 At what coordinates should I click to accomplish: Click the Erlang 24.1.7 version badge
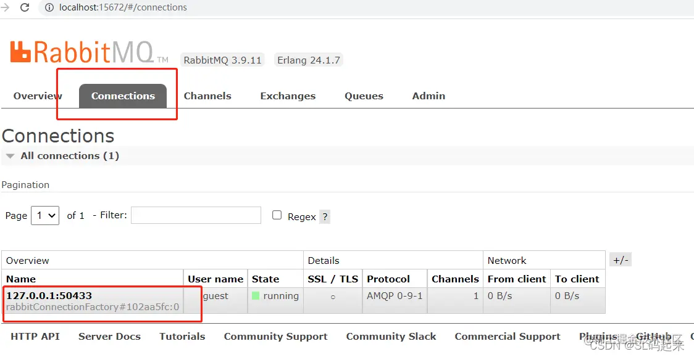(309, 60)
